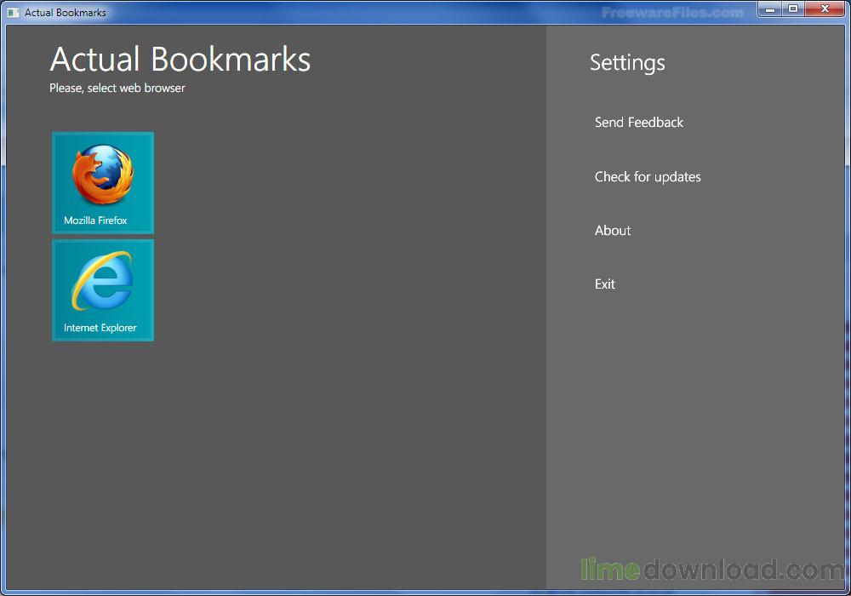Image resolution: width=851 pixels, height=596 pixels.
Task: Select the tile label 'Internet Explorer'
Action: point(100,328)
